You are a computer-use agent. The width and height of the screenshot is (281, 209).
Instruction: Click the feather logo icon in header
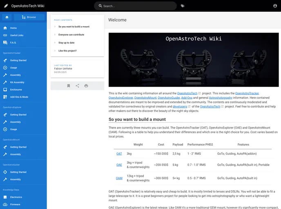click(x=6, y=6)
